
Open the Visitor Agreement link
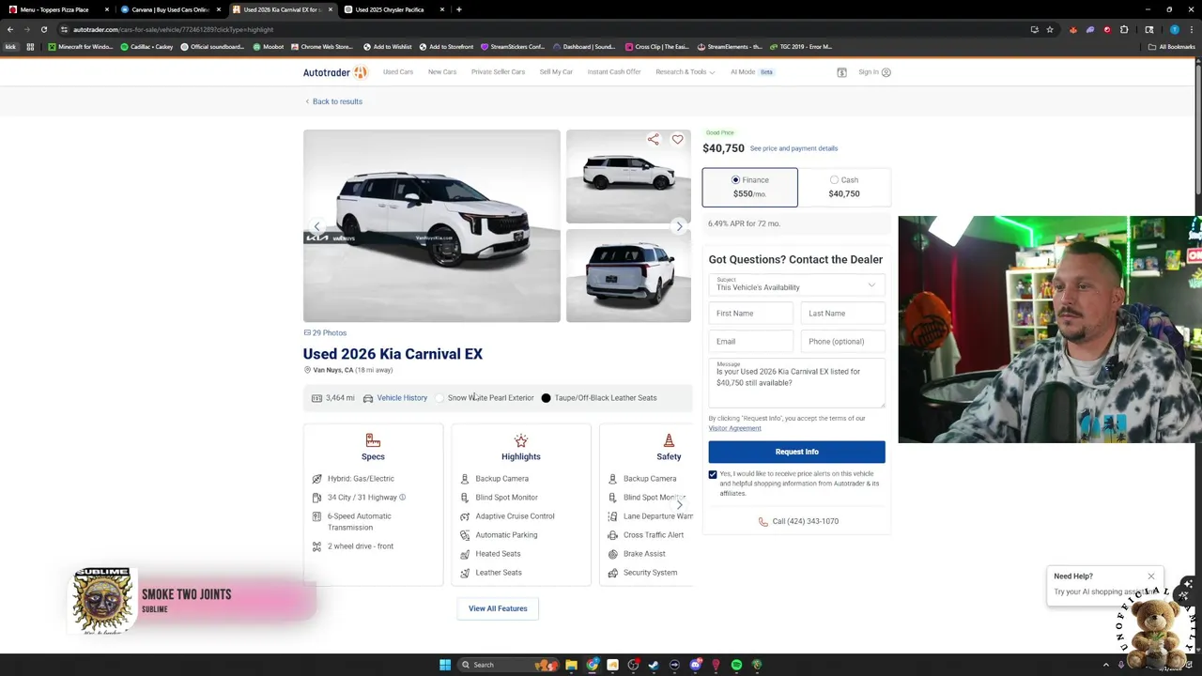coord(734,428)
